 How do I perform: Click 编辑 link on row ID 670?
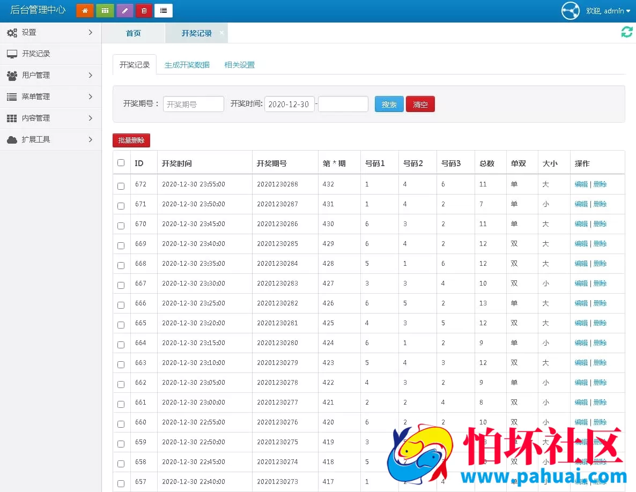(581, 223)
